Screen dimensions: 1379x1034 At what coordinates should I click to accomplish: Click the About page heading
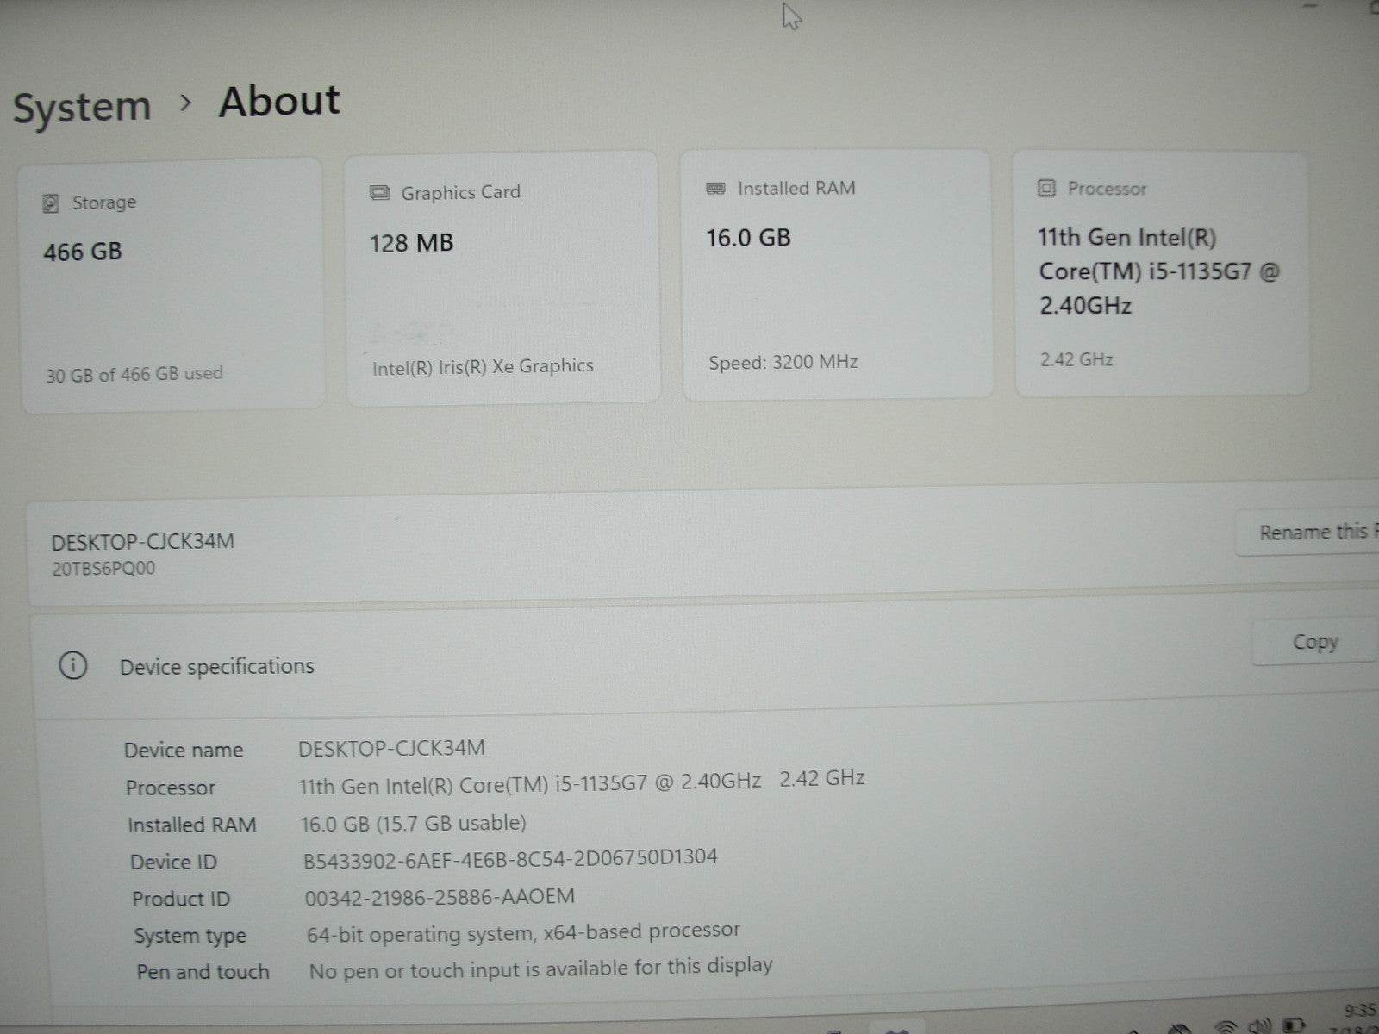coord(279,101)
